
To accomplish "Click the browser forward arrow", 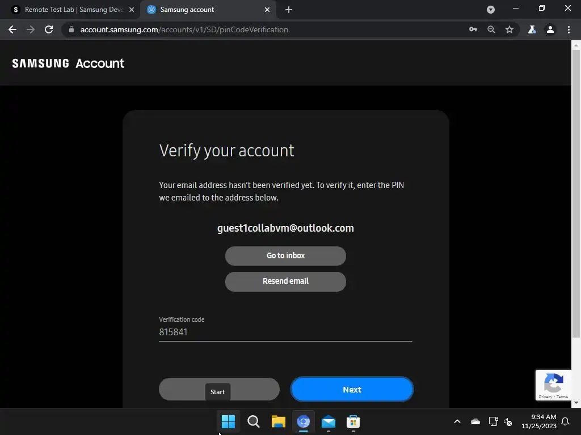I will click(x=31, y=29).
